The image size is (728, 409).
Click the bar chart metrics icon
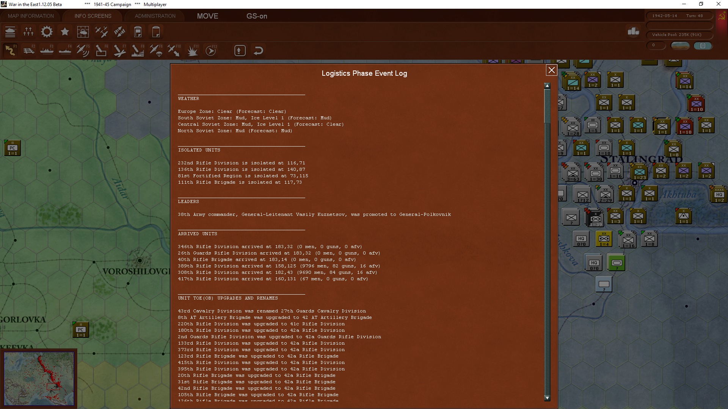tap(633, 31)
